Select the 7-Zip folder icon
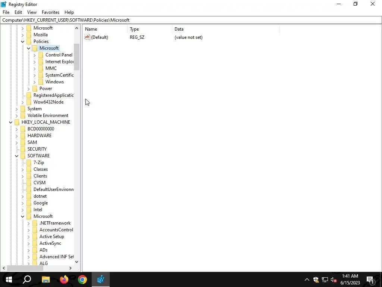 click(x=29, y=163)
